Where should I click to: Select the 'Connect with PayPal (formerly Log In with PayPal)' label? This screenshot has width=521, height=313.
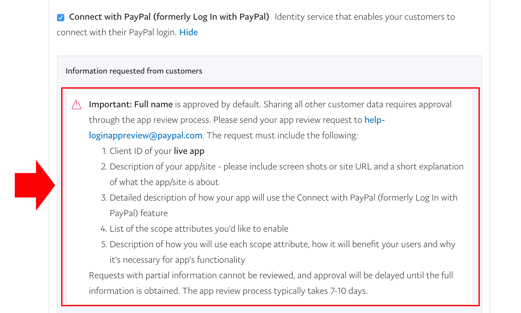(x=169, y=17)
